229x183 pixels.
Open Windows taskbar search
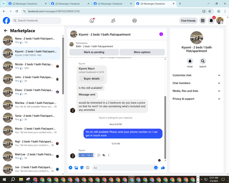coord(13,179)
